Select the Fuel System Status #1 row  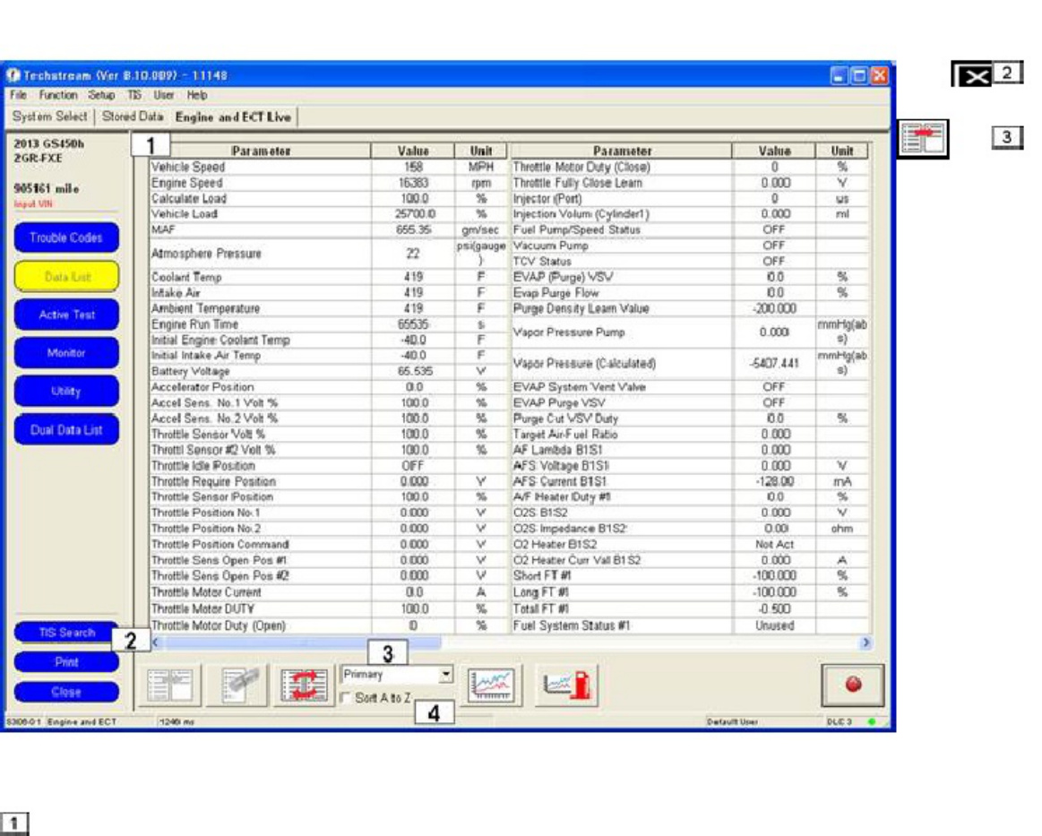pos(689,625)
